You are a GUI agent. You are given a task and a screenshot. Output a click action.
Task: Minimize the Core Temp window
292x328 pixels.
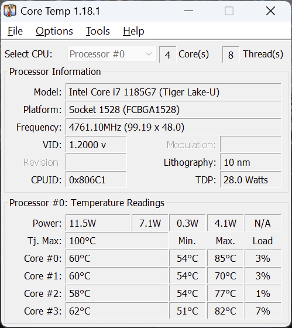coord(188,11)
